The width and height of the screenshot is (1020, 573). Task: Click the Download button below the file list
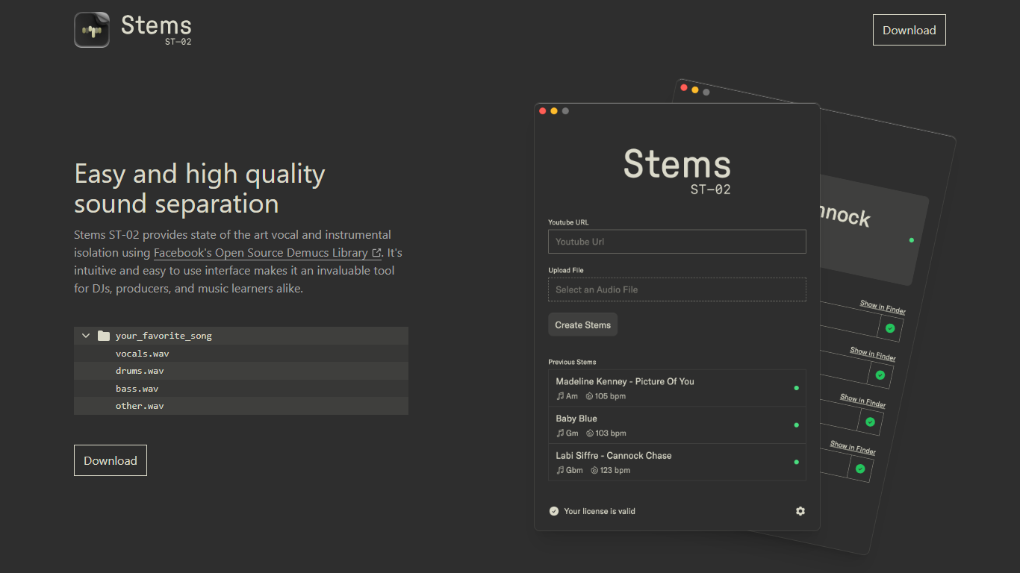(x=111, y=460)
